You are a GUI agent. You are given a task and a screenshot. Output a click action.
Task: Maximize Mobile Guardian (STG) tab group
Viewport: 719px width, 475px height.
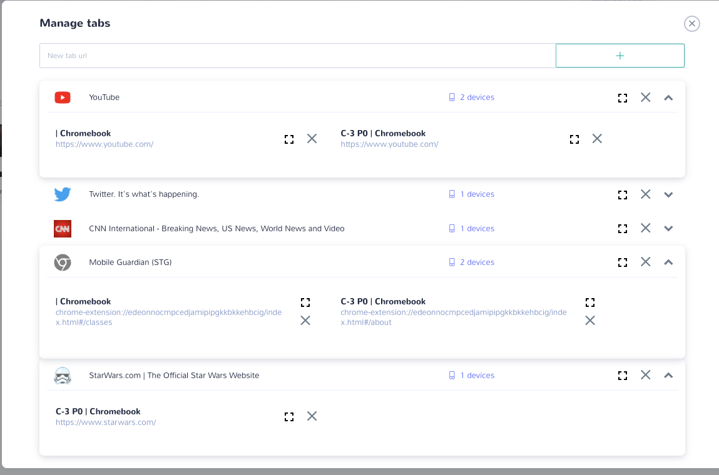(622, 262)
